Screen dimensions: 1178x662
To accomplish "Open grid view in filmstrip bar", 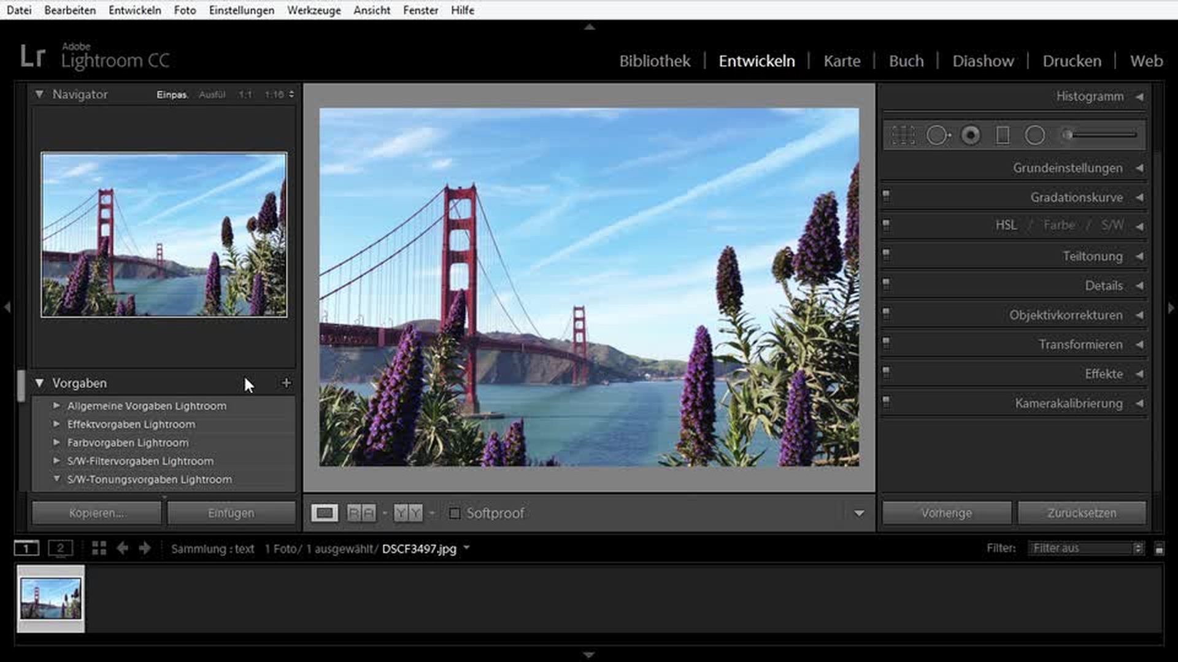I will tap(99, 548).
